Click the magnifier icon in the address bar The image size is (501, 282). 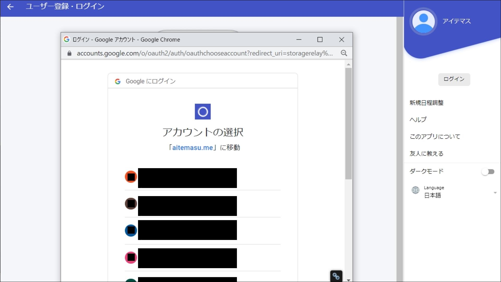coord(344,53)
